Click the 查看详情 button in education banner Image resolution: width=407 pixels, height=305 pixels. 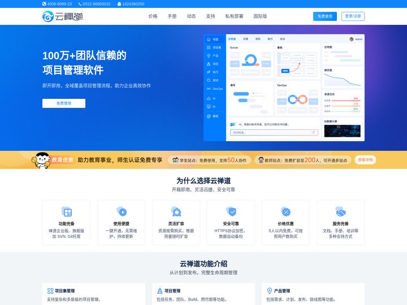click(x=365, y=160)
